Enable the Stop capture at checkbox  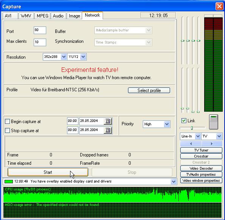click(x=7, y=131)
